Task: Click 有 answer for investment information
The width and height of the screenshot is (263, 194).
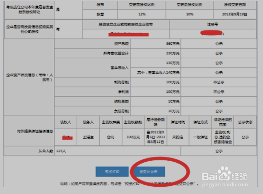Action: click(58, 29)
